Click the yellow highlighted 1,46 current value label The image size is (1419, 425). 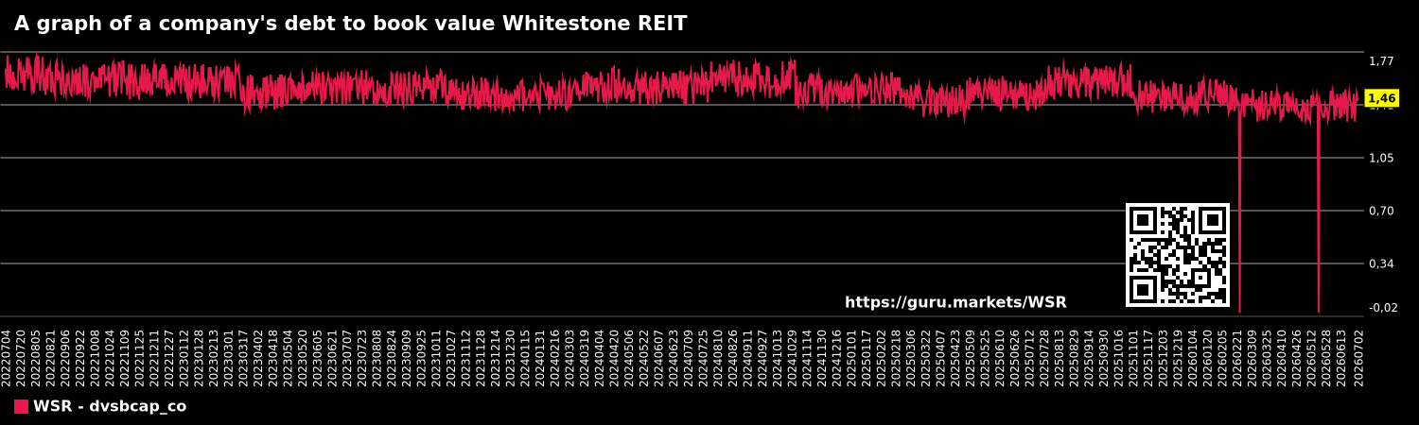[x=1381, y=98]
